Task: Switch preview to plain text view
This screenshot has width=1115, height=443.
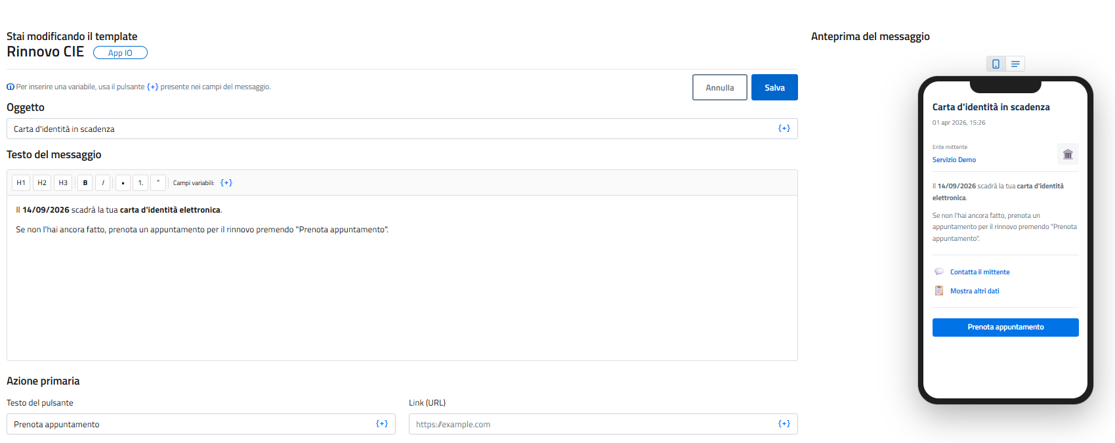Action: 1015,64
